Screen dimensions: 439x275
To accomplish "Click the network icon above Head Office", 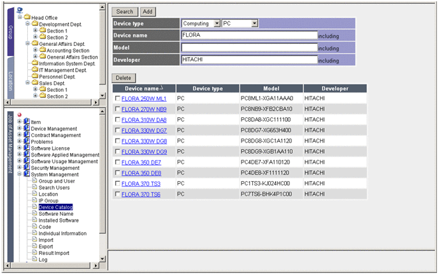I will (19, 10).
